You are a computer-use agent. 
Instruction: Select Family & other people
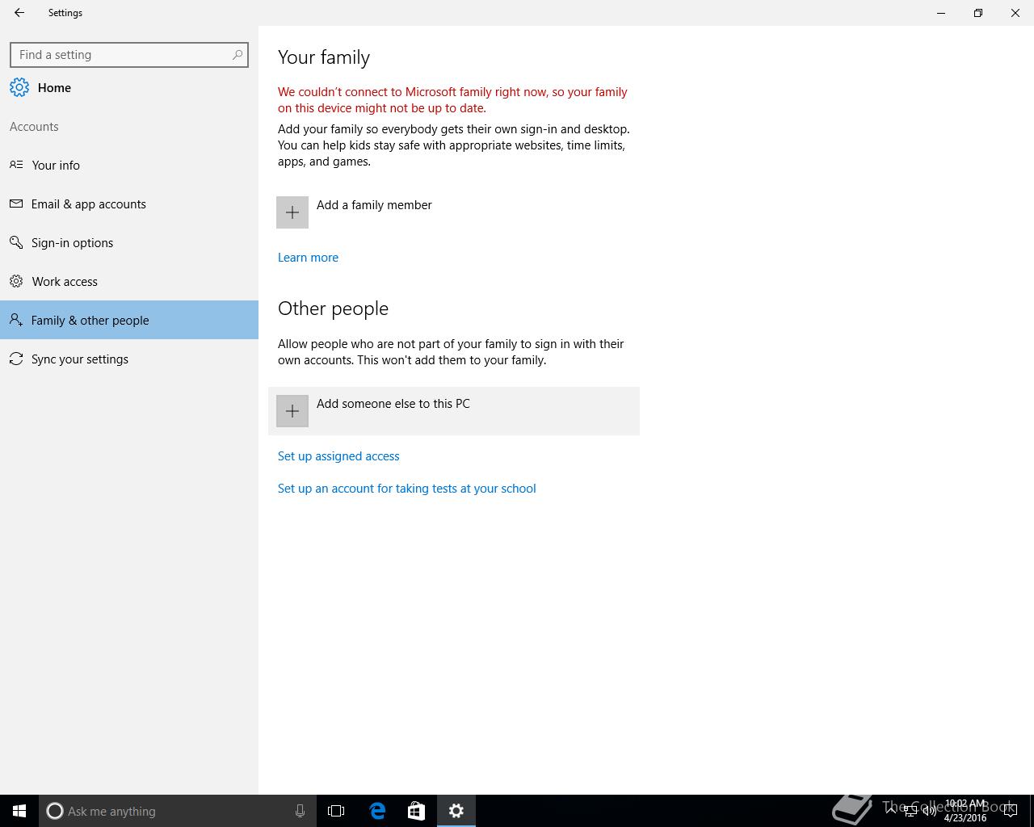click(x=129, y=320)
